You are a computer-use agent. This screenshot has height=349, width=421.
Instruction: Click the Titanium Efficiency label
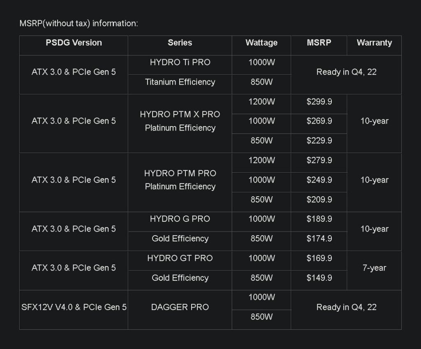point(180,82)
